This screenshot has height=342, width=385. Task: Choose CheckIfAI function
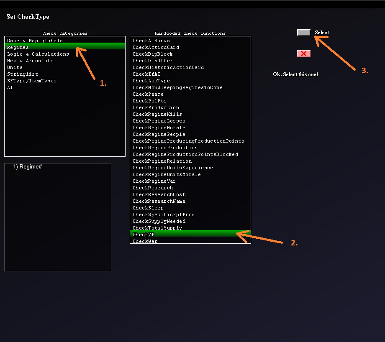click(x=190, y=74)
